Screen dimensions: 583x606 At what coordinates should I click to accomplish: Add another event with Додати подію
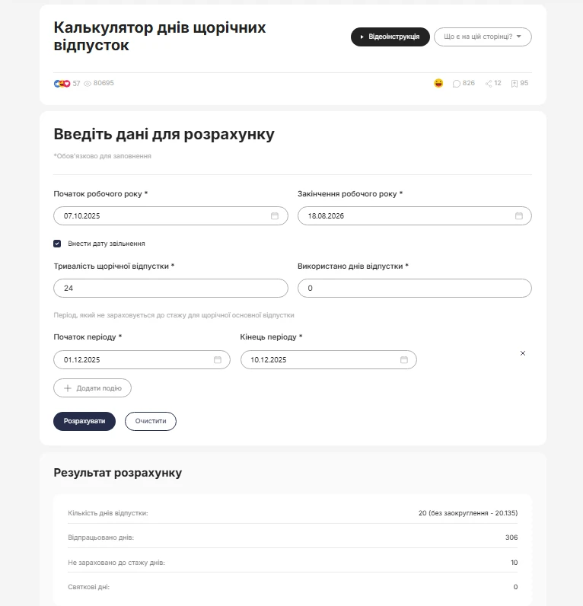(92, 388)
